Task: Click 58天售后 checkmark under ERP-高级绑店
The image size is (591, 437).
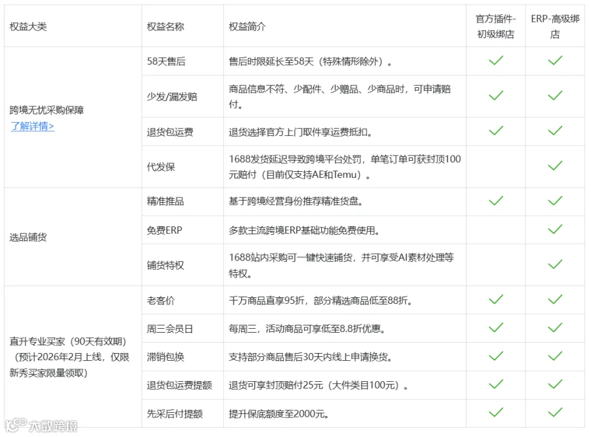Action: click(555, 60)
